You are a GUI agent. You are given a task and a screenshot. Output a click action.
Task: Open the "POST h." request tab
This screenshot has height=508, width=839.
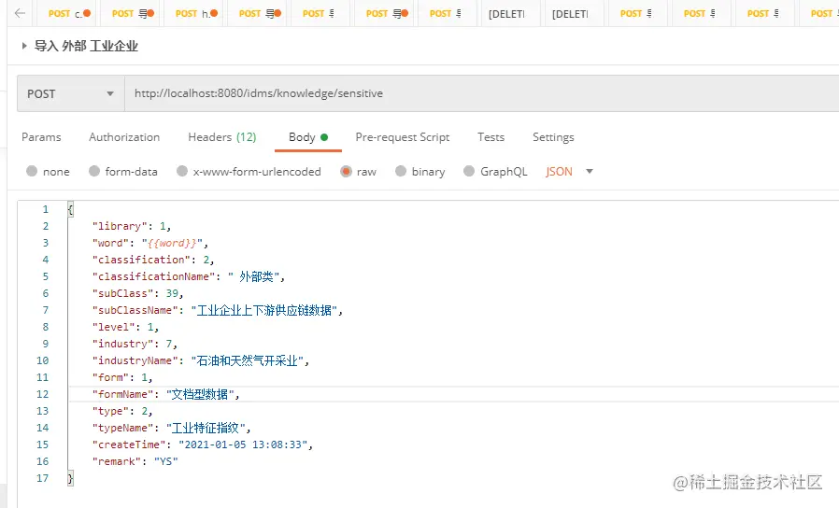tap(194, 13)
